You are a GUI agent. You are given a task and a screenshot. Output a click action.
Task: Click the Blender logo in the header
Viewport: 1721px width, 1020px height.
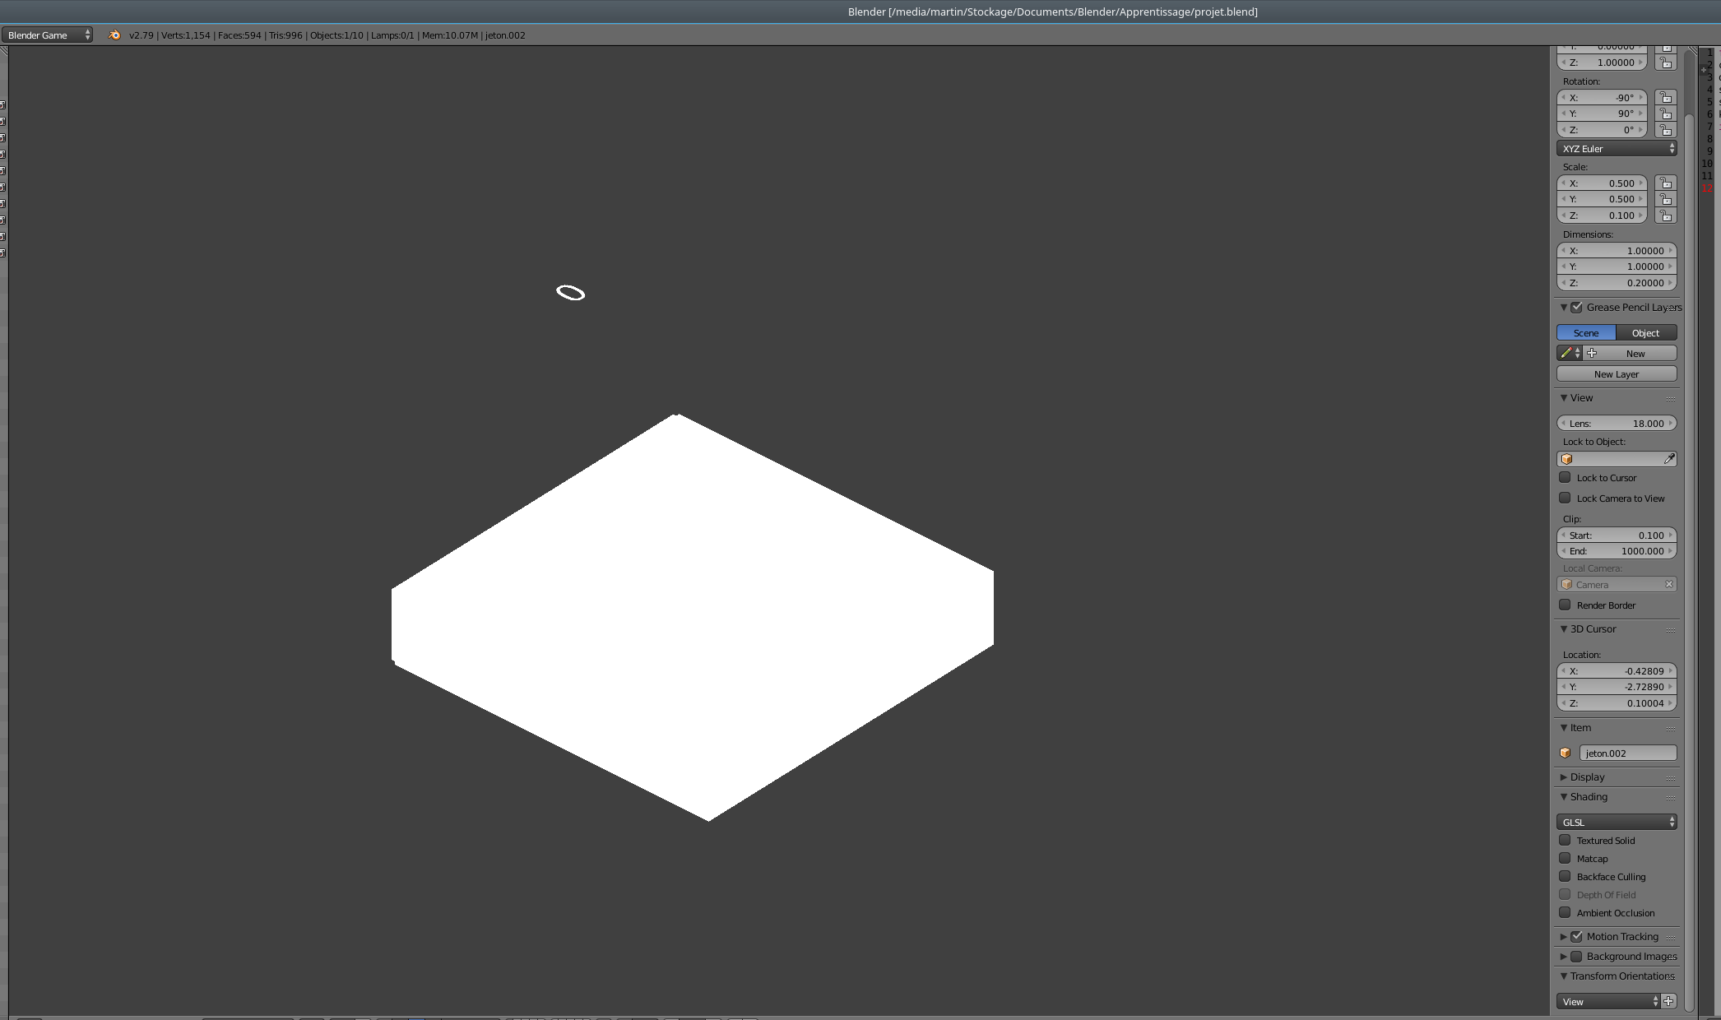coord(114,35)
